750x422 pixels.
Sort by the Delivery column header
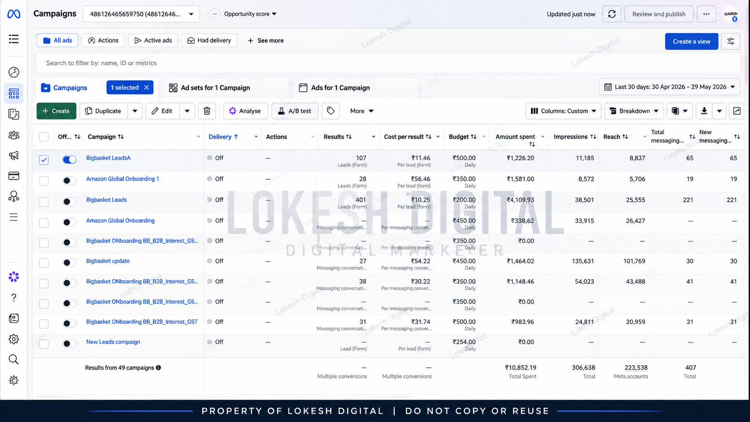click(x=223, y=137)
